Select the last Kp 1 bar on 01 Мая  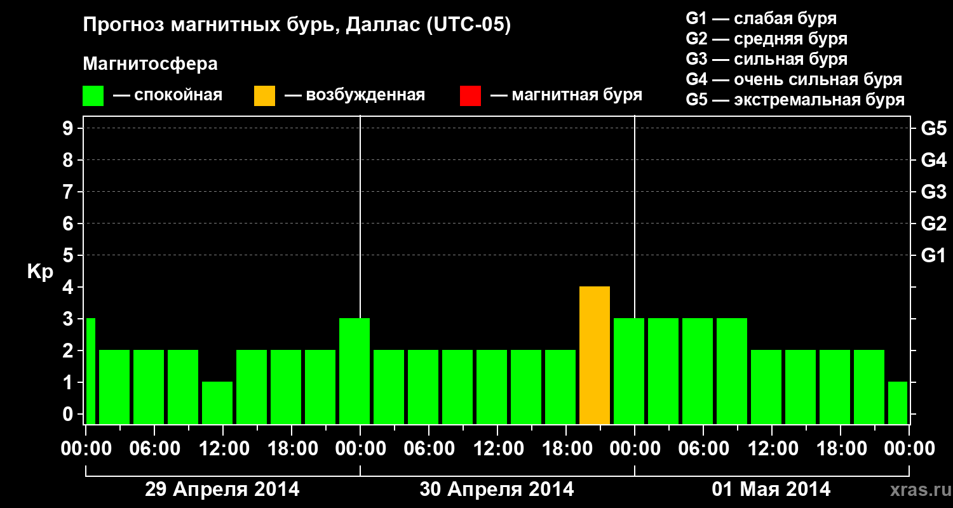point(898,403)
